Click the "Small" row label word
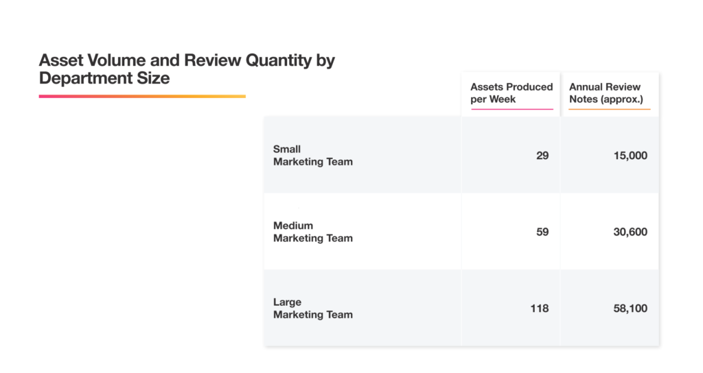Image resolution: width=703 pixels, height=373 pixels. 287,149
